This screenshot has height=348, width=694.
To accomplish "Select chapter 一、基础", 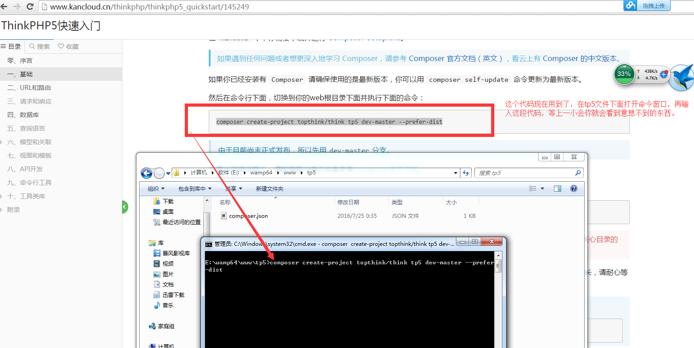I will tap(61, 74).
